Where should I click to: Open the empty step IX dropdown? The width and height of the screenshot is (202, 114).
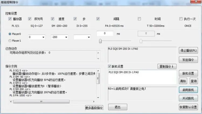(x=82, y=37)
